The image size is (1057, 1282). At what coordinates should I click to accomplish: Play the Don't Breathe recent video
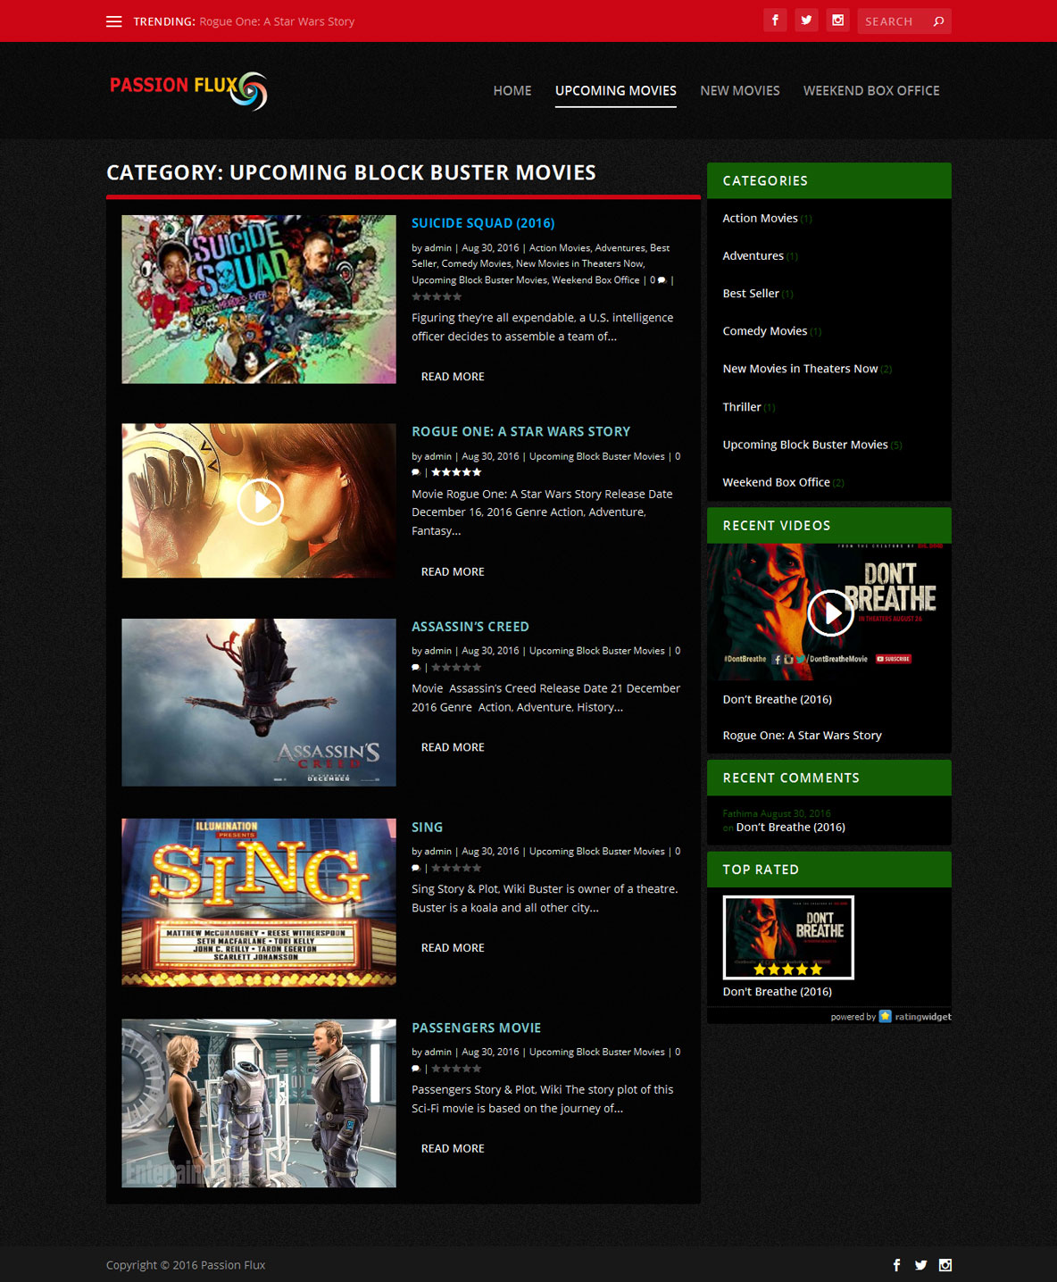pos(829,612)
